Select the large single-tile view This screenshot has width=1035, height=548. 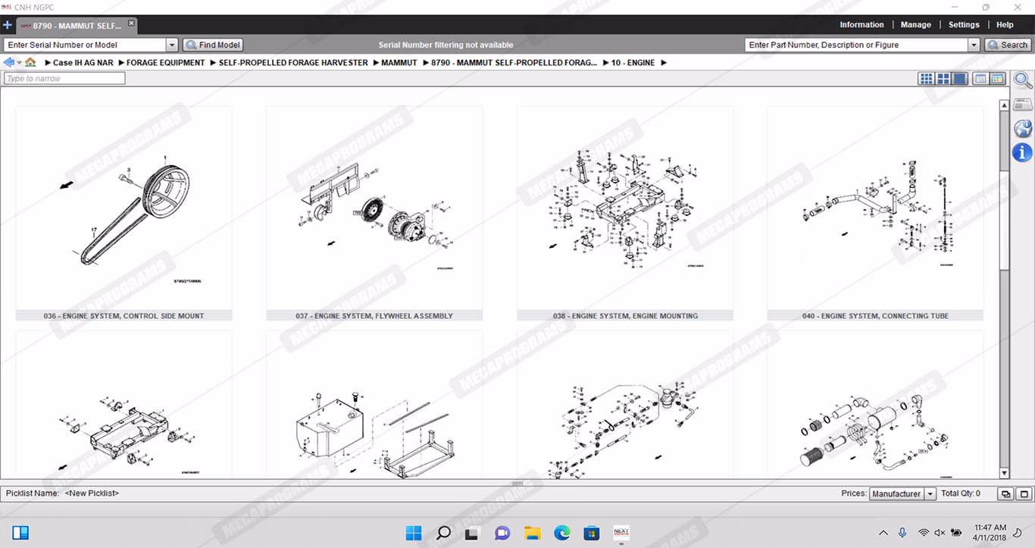[x=960, y=79]
